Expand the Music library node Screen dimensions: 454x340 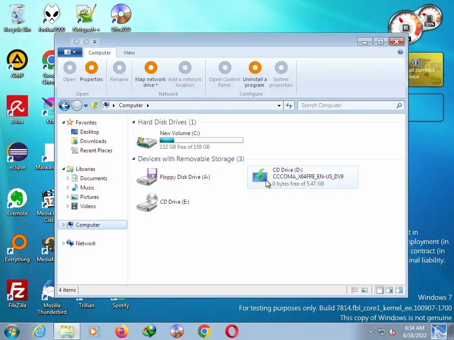coord(68,188)
